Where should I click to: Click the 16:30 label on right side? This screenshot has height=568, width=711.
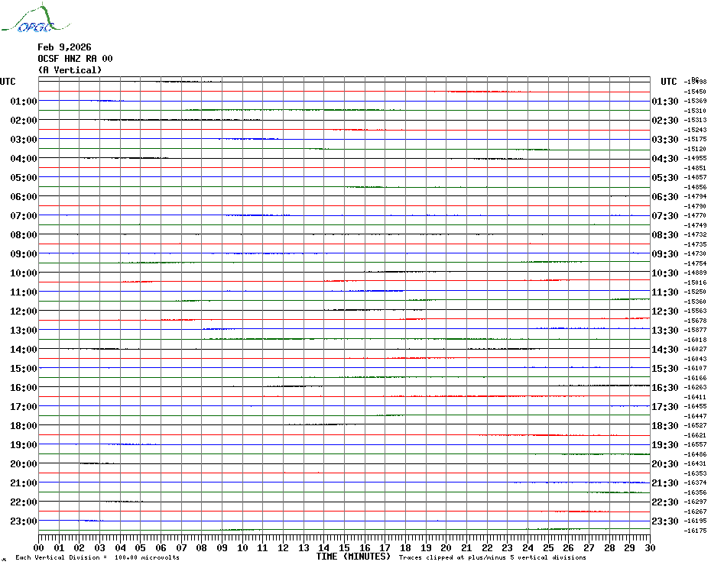665,388
